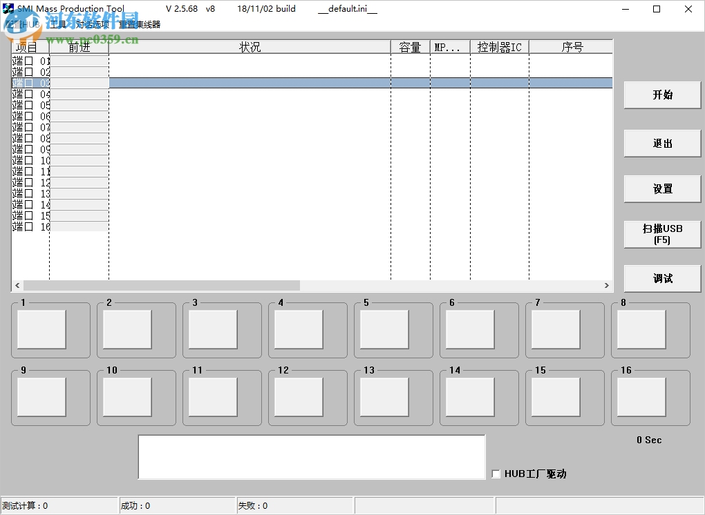Click the 容量 column header
Viewport: 705px width, 515px height.
click(411, 47)
